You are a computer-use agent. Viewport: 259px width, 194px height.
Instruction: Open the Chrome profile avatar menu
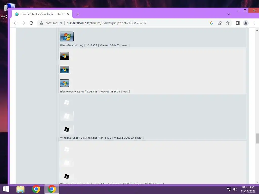pos(246,23)
